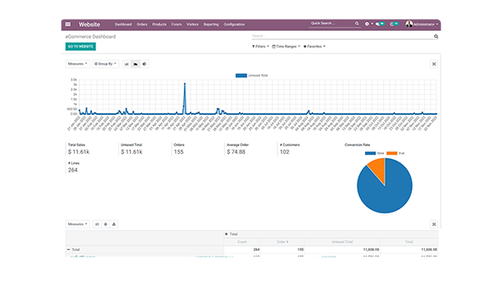Toggle the blue 'false' pie legend swatch
502x306 pixels.
pyautogui.click(x=370, y=153)
